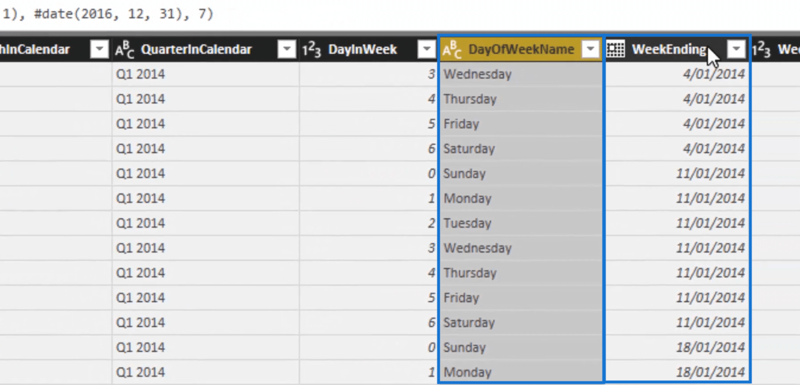Click the Tuesday cell
Viewport: 800px width, 385px height.
521,223
